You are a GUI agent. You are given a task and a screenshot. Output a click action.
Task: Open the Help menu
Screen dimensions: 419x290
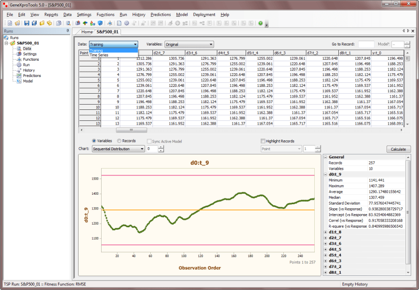pos(225,15)
